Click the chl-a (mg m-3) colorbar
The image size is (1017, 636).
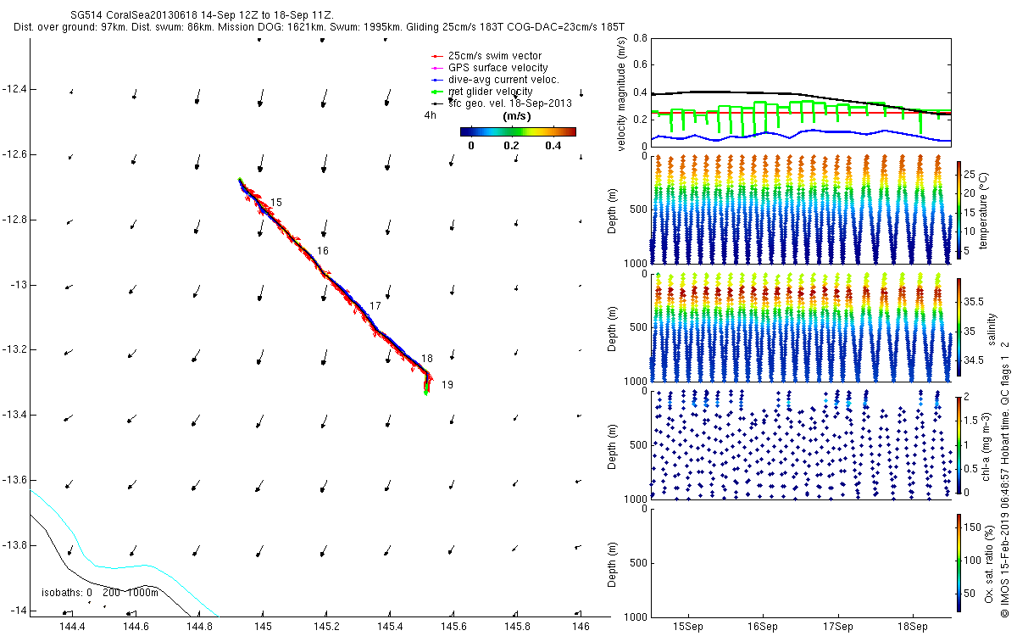(959, 444)
